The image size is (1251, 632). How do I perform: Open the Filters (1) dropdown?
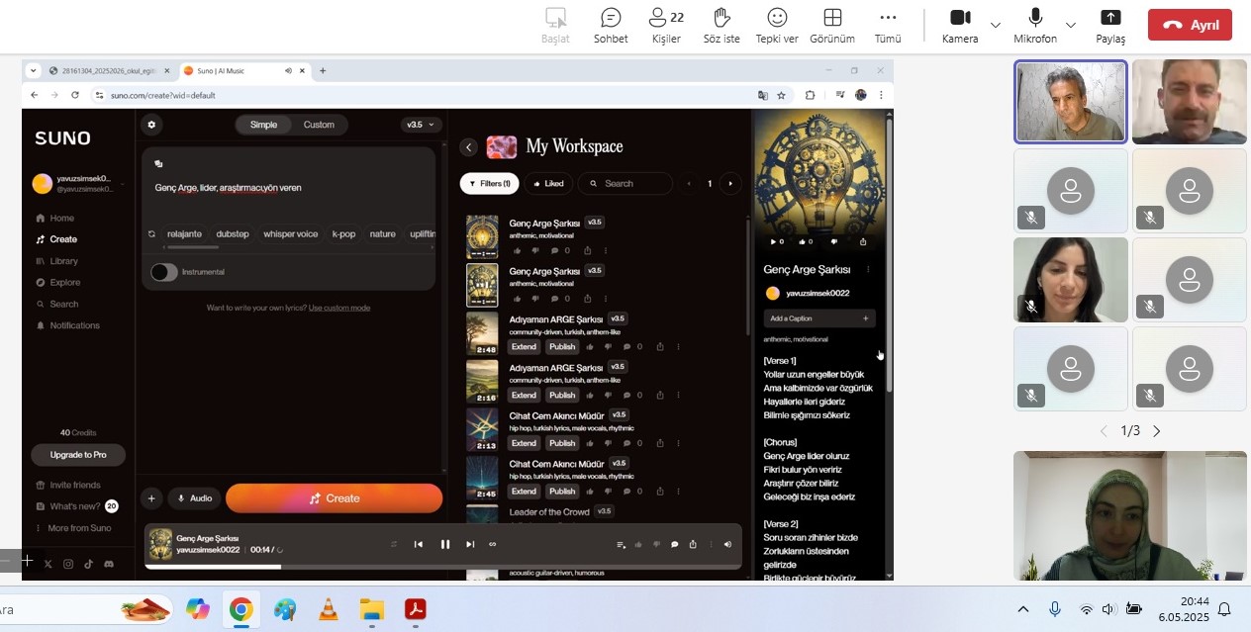point(489,183)
